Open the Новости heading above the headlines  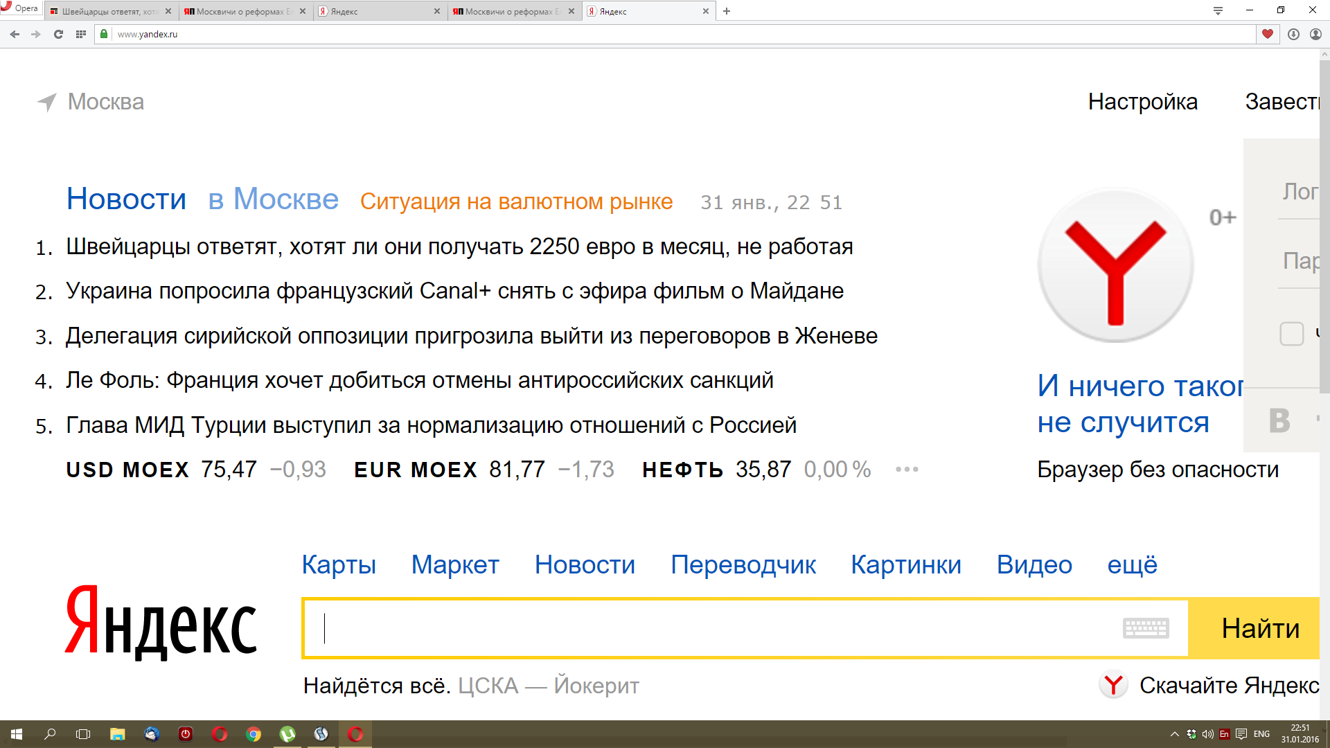pos(126,199)
